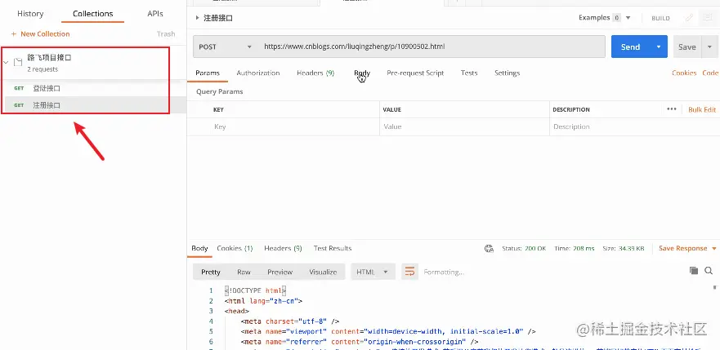Open search in the response body
The height and width of the screenshot is (350, 720).
(x=709, y=271)
